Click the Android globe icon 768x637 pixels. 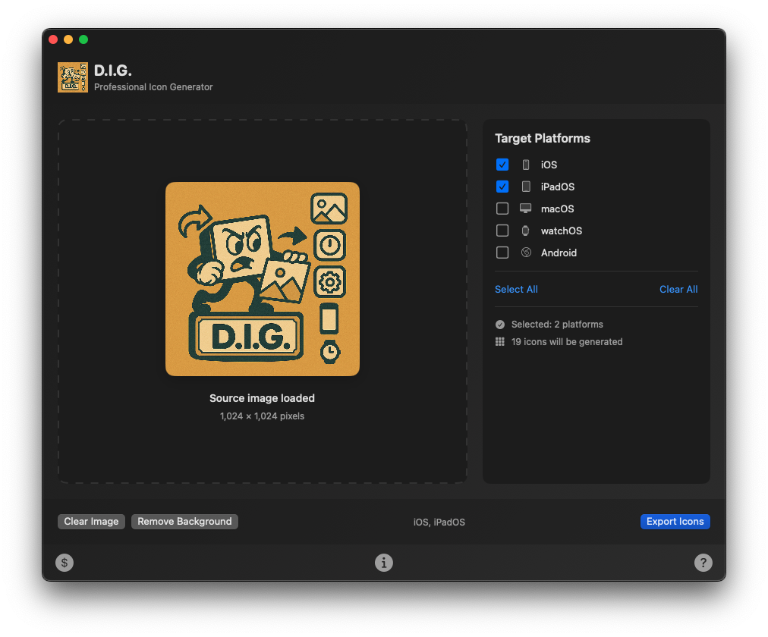coord(526,253)
